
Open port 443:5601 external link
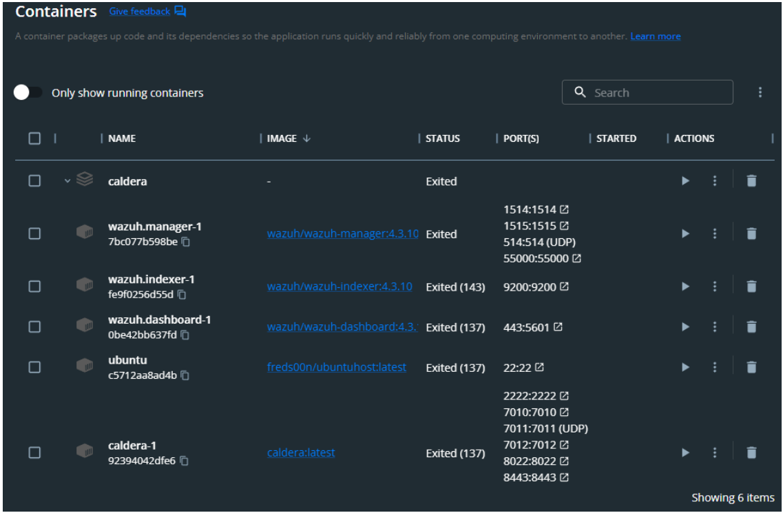[558, 327]
